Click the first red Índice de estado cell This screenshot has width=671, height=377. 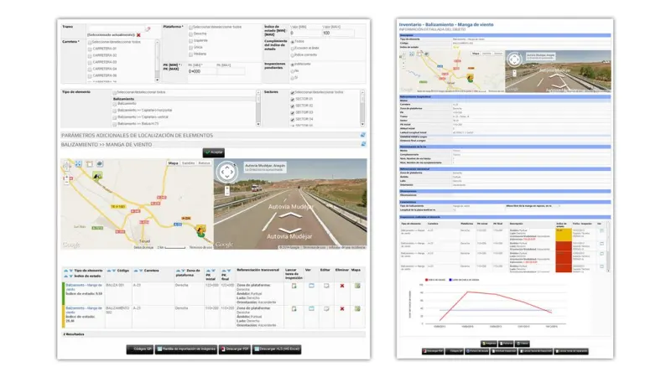563,246
